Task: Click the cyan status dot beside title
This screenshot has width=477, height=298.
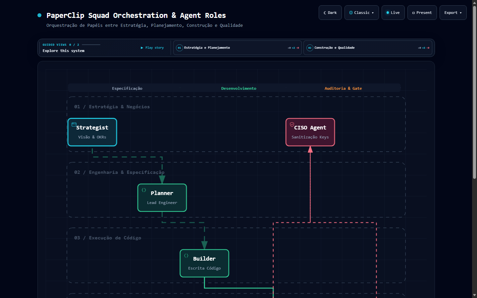Action: point(39,15)
